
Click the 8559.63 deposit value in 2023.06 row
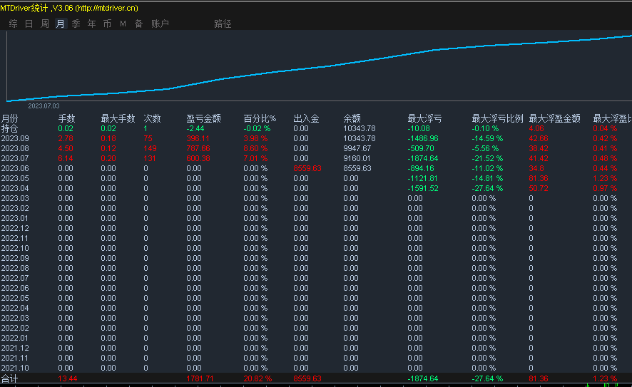pyautogui.click(x=307, y=168)
